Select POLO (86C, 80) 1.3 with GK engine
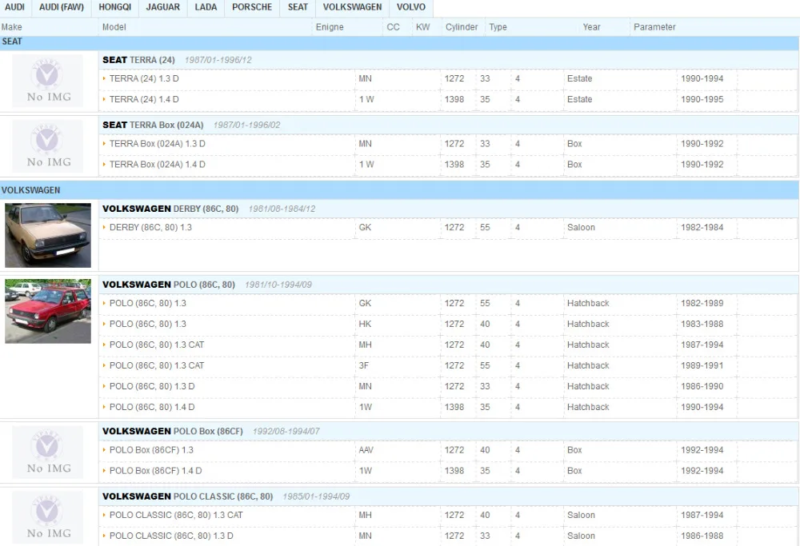The height and width of the screenshot is (546, 800). pyautogui.click(x=147, y=303)
